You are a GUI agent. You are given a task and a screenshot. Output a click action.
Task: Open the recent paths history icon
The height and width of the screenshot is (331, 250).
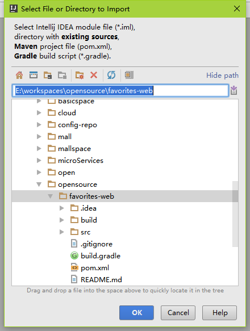(234, 91)
